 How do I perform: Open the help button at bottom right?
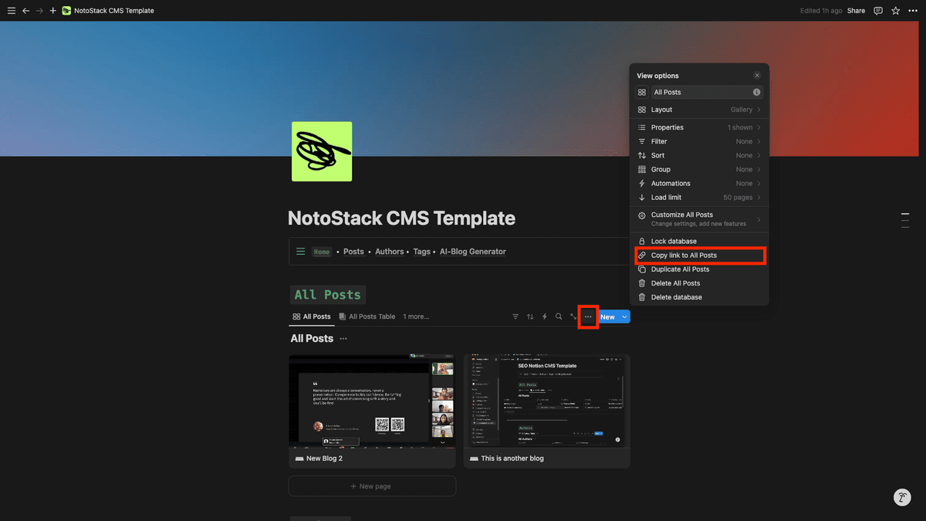point(902,497)
